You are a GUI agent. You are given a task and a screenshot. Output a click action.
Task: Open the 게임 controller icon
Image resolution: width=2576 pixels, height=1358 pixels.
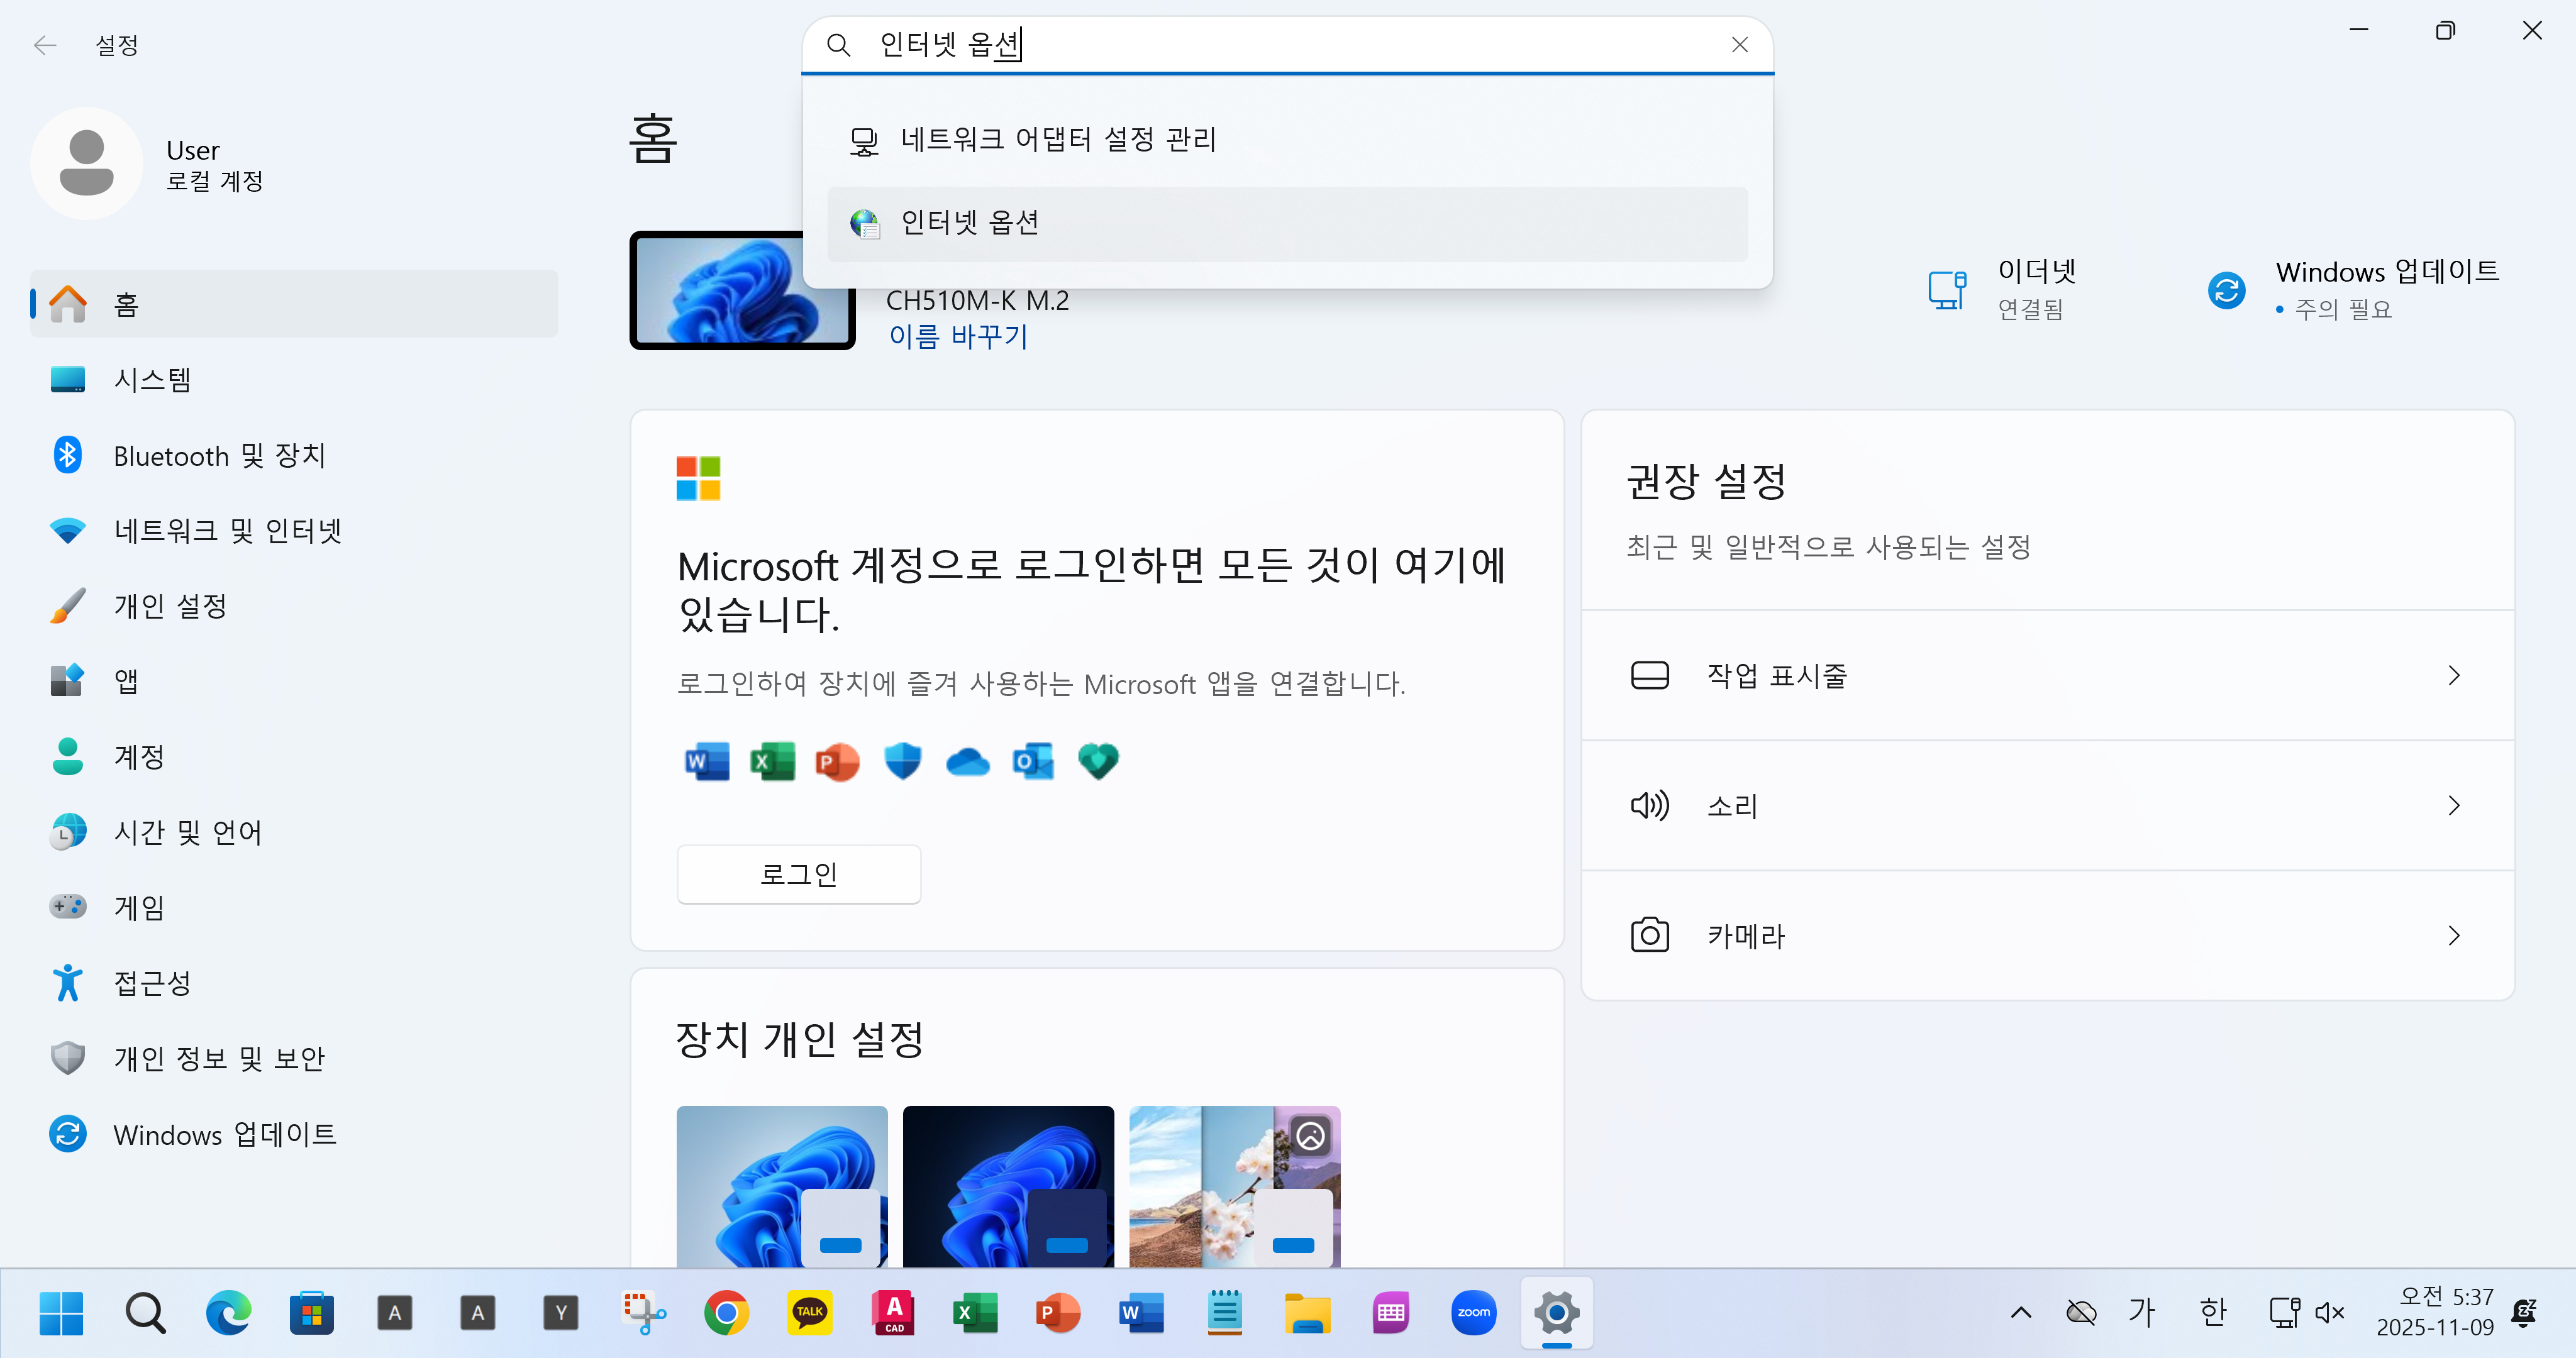[67, 907]
